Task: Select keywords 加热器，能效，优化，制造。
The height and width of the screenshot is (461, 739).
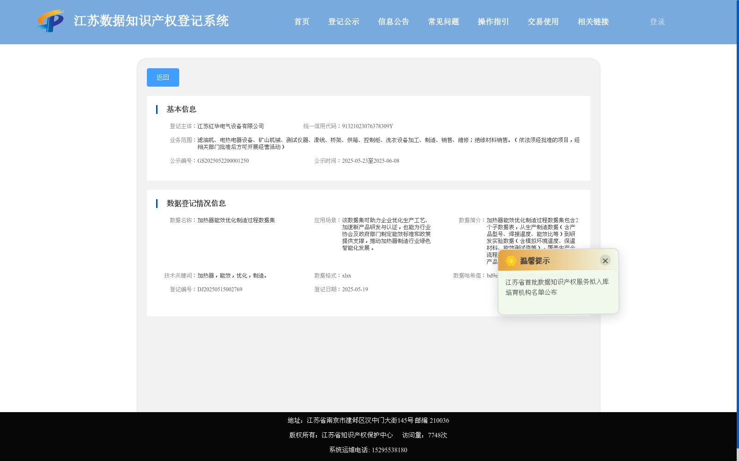Action: [232, 276]
